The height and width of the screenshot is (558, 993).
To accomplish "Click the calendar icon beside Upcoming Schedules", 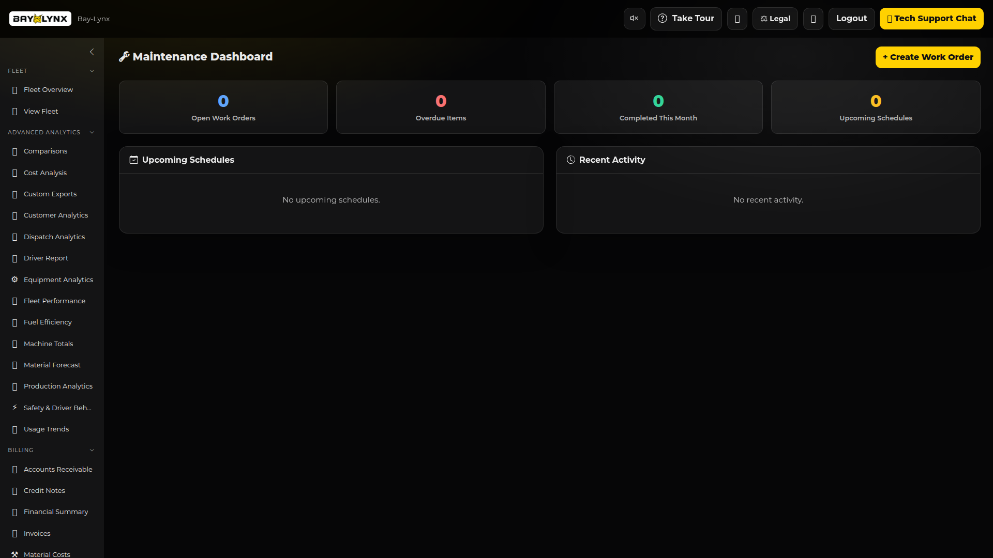I will coord(133,160).
